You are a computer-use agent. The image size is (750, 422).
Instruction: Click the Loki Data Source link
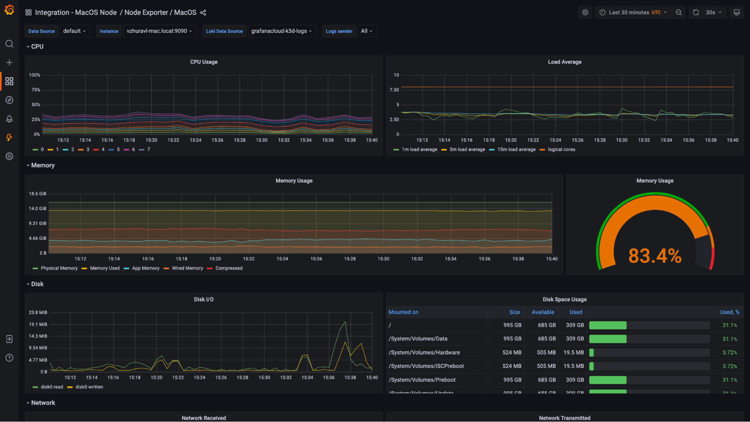[x=224, y=31]
